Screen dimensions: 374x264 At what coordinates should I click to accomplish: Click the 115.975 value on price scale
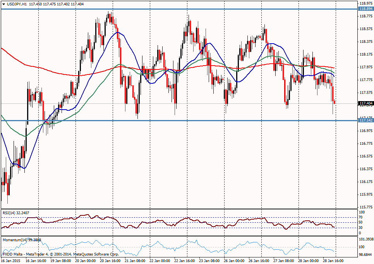click(365, 195)
